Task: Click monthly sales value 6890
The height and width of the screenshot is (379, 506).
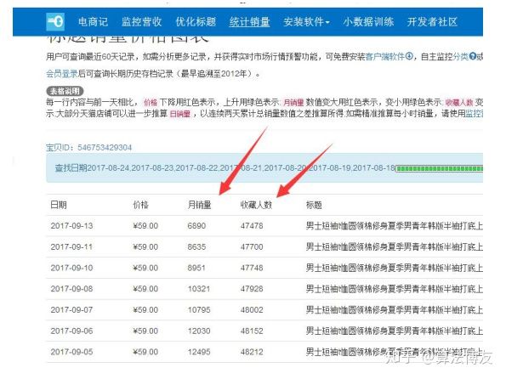Action: click(x=196, y=226)
